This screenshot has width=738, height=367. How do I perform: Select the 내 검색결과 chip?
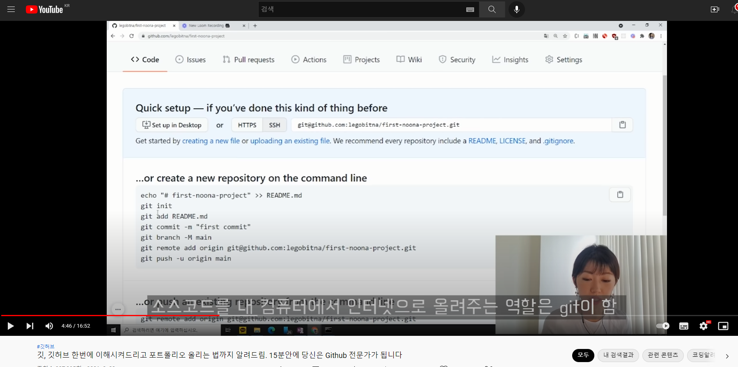[619, 355]
